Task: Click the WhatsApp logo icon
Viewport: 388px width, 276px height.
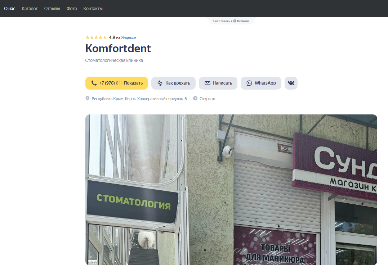Action: pyautogui.click(x=249, y=83)
